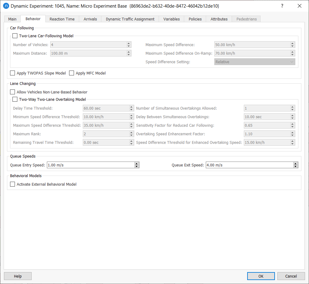This screenshot has height=284, width=309.
Task: Click the Maximum Rank stepper control
Action: (131, 134)
